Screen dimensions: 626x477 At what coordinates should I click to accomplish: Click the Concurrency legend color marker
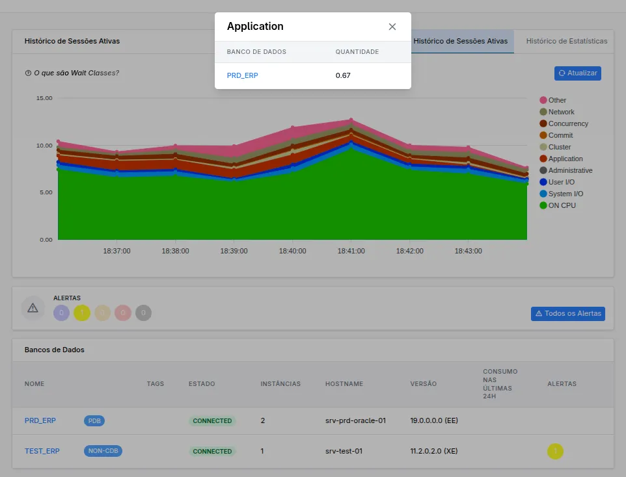tap(543, 123)
